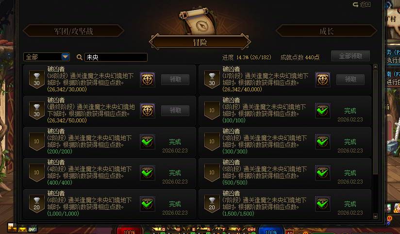Click the blue arrow of the 全部 dropdown
The width and height of the screenshot is (400, 234).
tap(66, 57)
